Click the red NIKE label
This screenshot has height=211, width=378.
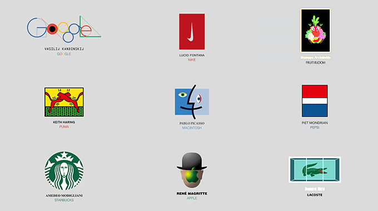(192, 60)
